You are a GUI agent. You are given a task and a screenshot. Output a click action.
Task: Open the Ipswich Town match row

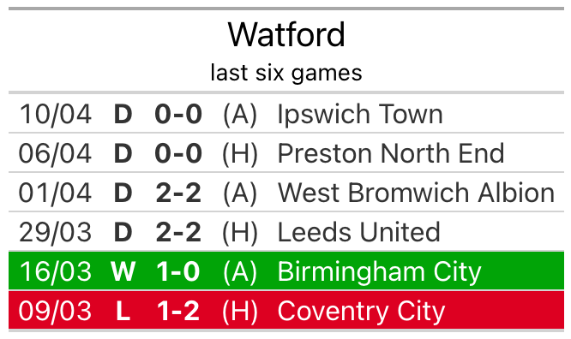pos(286,114)
